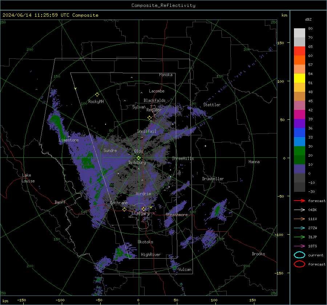Click the yellow radar-center diamond near Didsbury
Viewport: 327px width, 305px height.
coord(138,158)
